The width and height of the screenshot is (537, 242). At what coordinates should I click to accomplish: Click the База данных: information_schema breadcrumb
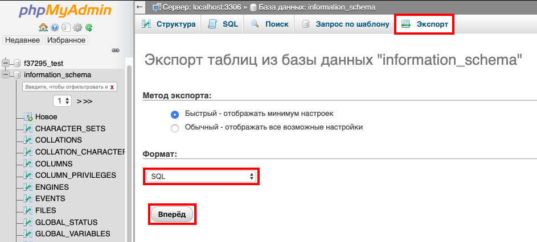[317, 7]
